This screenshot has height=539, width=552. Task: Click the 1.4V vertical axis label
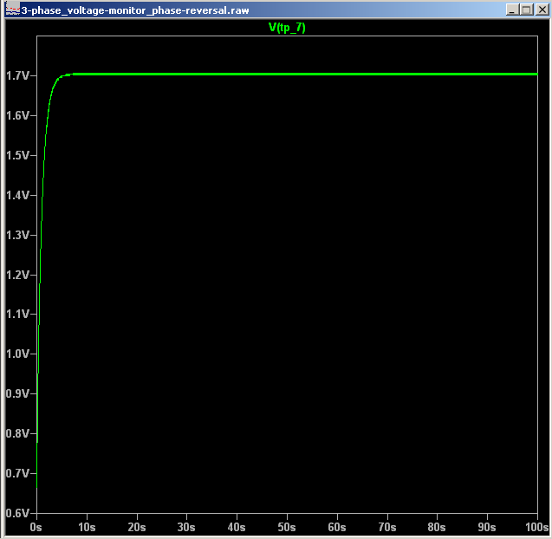point(17,195)
